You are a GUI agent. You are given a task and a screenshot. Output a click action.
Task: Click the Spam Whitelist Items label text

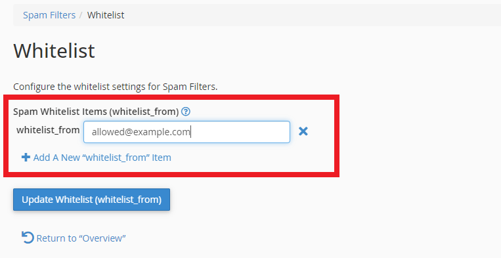(x=96, y=112)
